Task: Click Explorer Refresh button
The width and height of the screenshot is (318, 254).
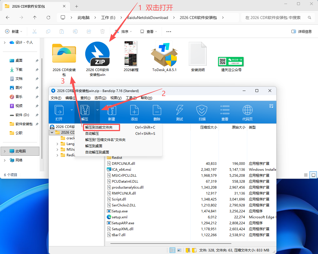Action: click(x=48, y=18)
